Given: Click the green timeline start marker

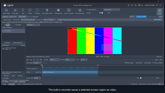Looking at the screenshot, I should tap(42, 65).
